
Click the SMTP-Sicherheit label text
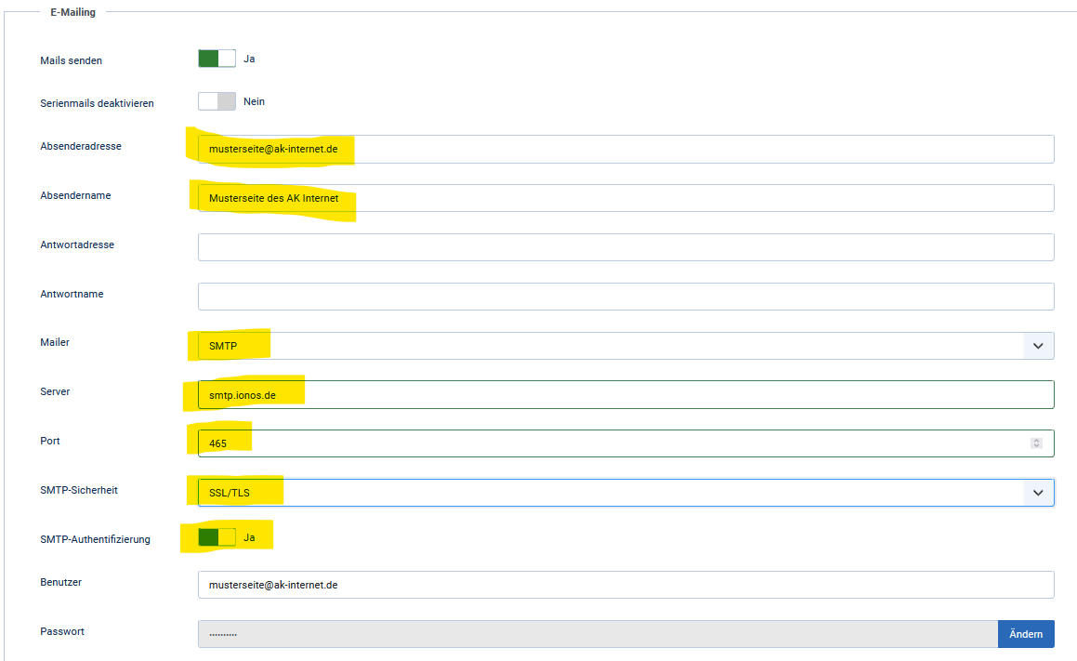[x=79, y=490]
